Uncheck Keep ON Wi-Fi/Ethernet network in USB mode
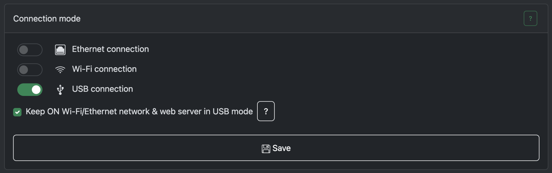The image size is (552, 173). (18, 112)
